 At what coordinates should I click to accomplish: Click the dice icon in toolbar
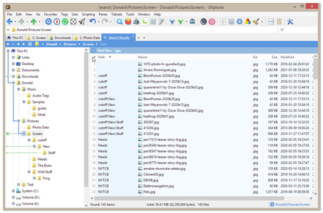(73, 22)
